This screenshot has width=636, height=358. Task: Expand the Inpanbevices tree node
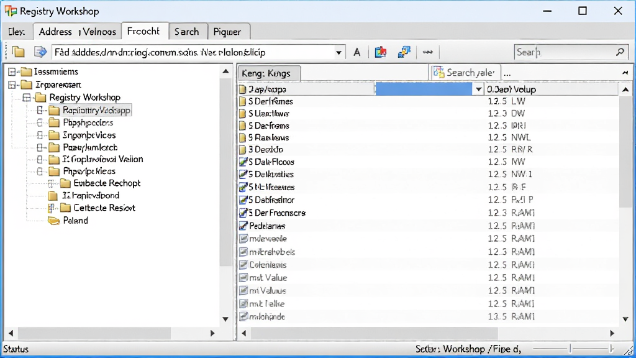pyautogui.click(x=40, y=135)
